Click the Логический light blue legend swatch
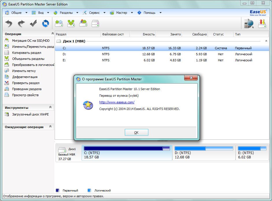This screenshot has height=201, width=272. (89, 190)
